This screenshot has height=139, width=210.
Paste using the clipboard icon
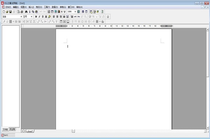tap(36, 12)
